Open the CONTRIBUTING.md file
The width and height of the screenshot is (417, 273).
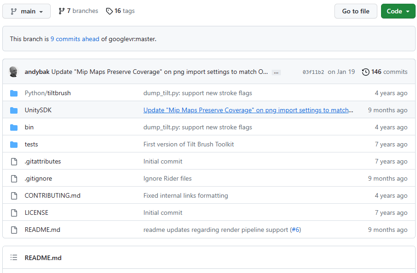click(53, 196)
